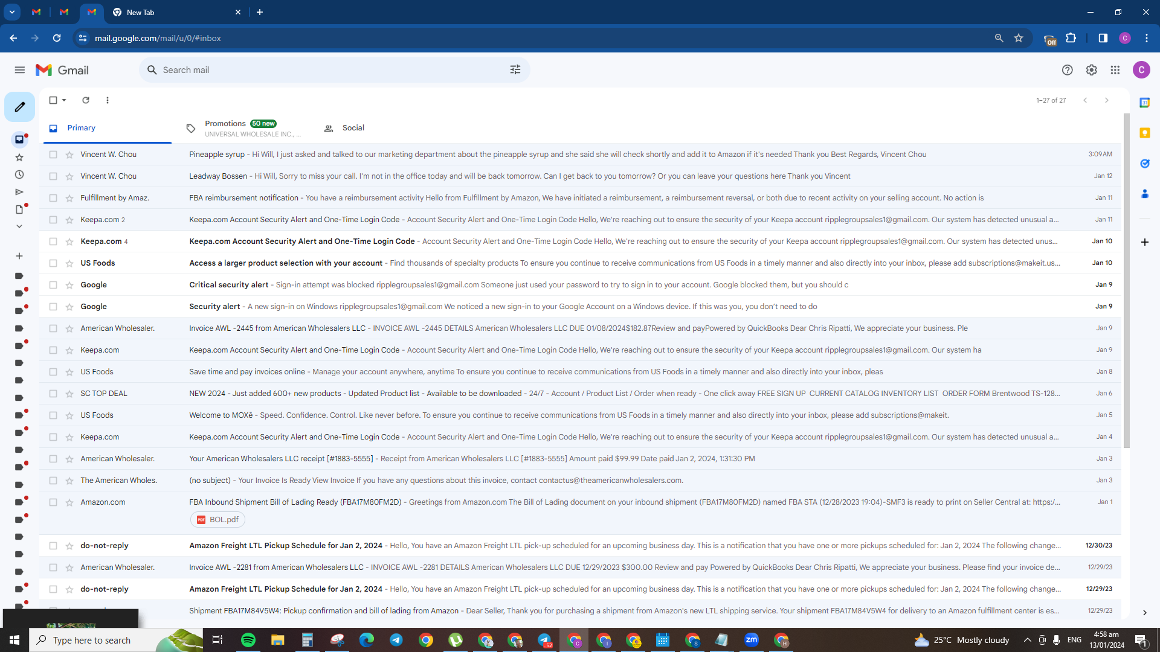Open Drafts via the document icon
Viewport: 1160px width, 652px height.
click(19, 209)
